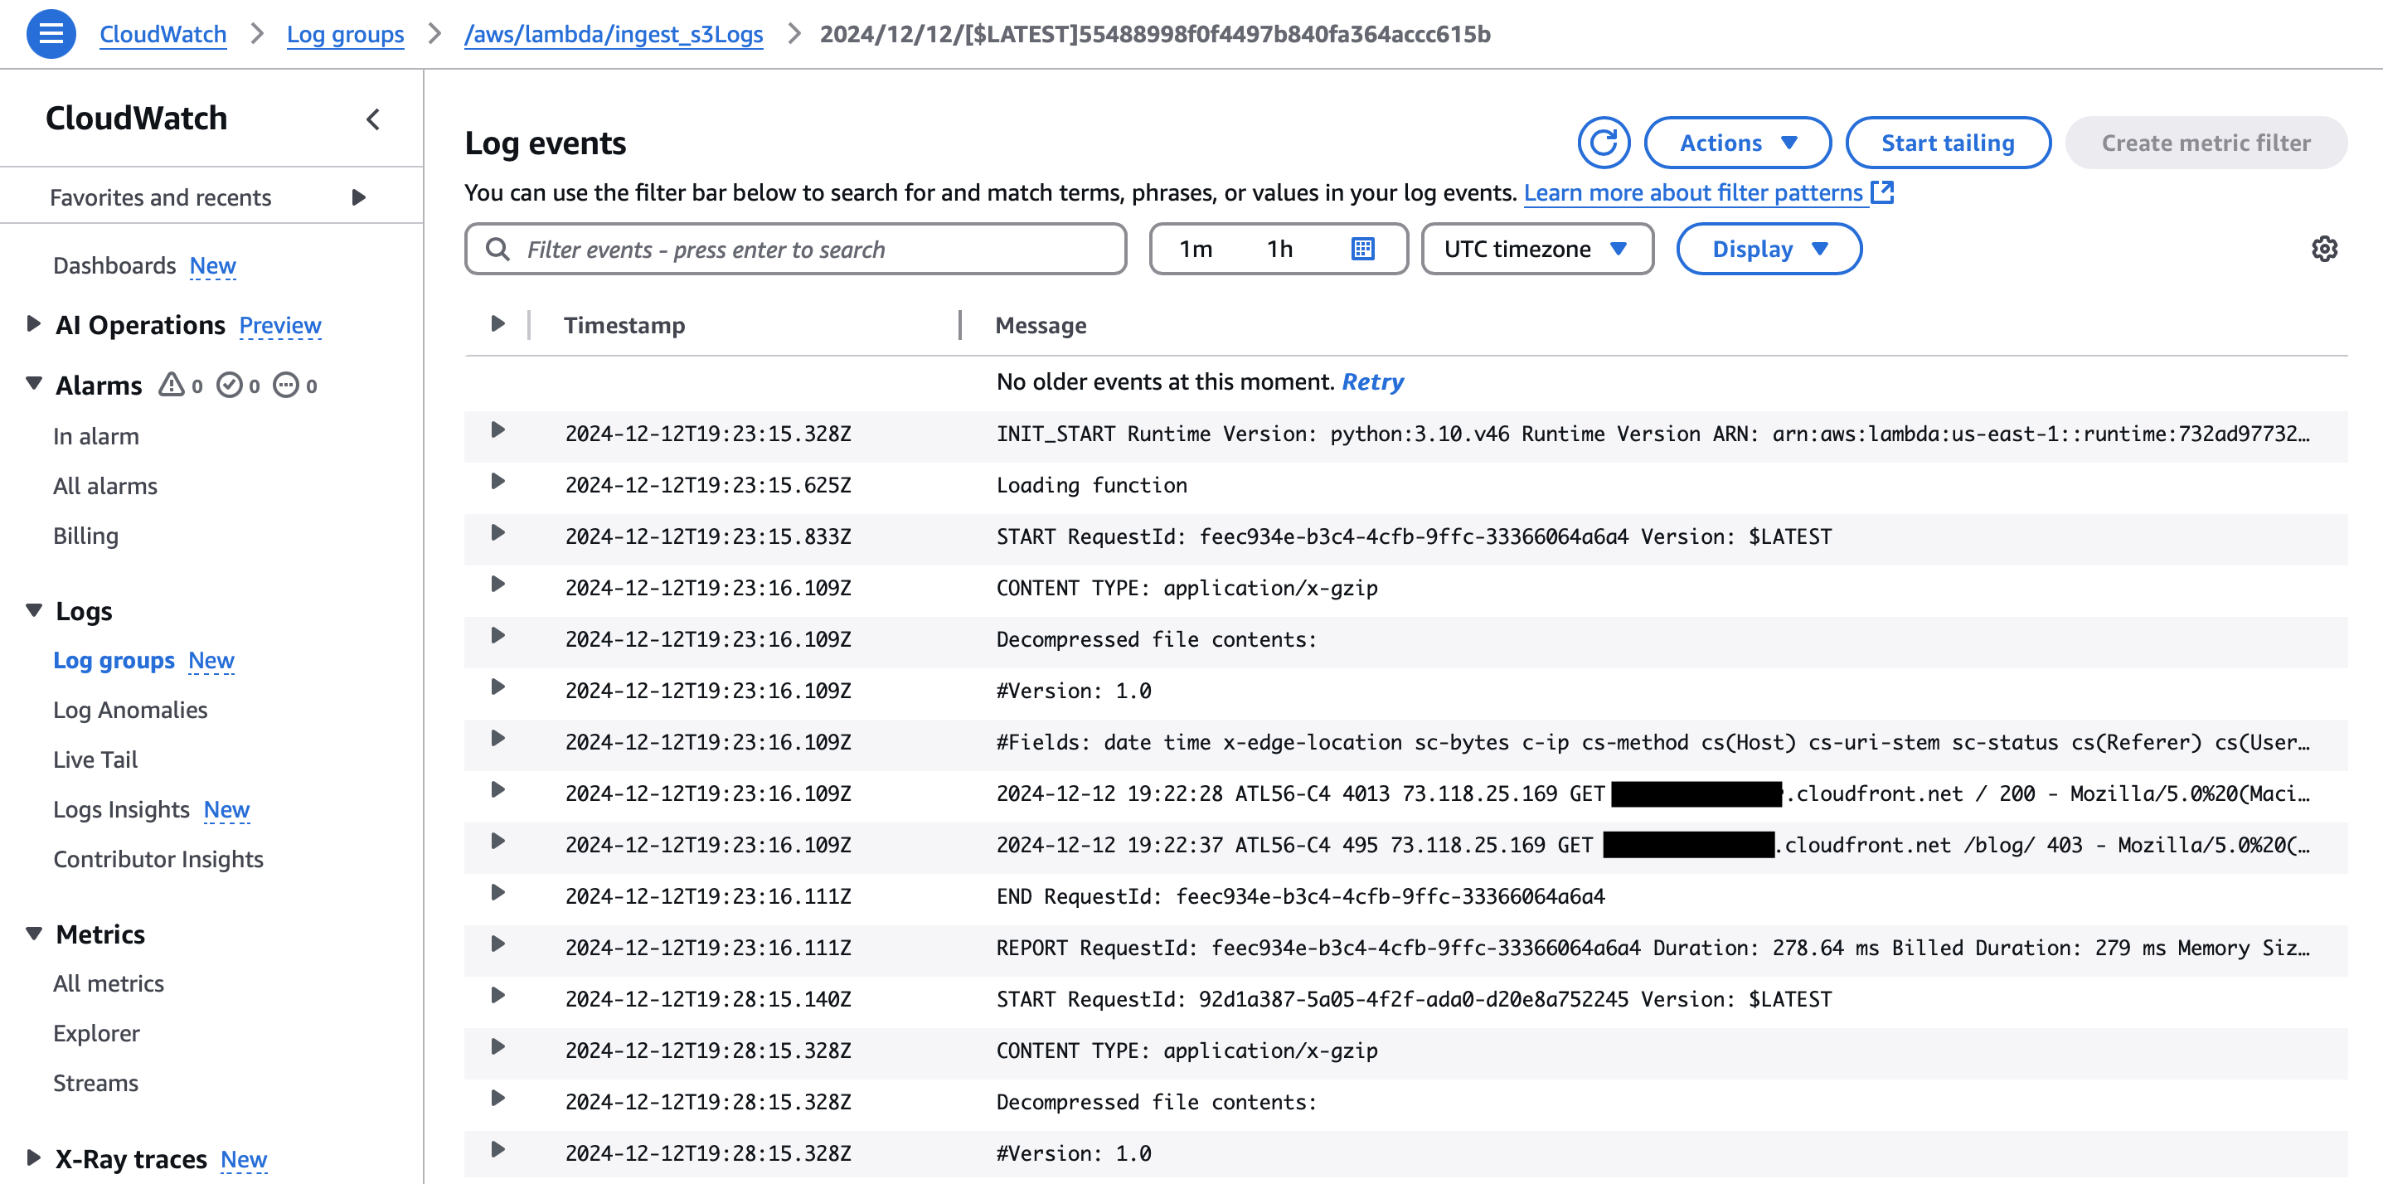Image resolution: width=2383 pixels, height=1184 pixels.
Task: Expand Favorites and recents submenu
Action: coord(359,197)
